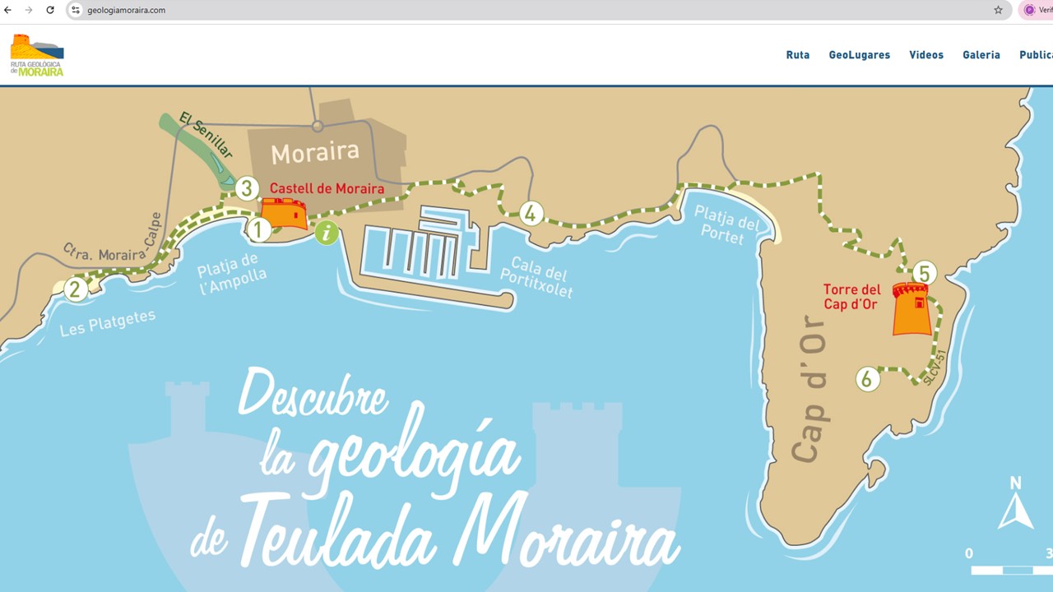Click the Ruta Geológica de Moraira logo

coord(36,54)
